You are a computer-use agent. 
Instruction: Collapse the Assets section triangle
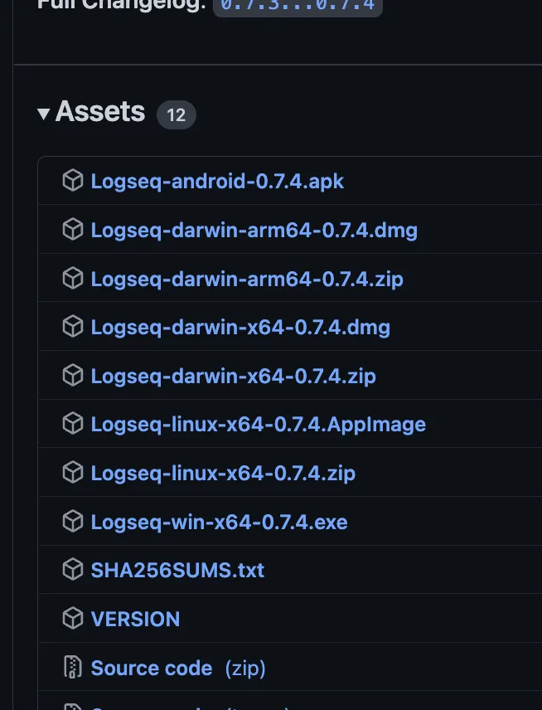44,114
